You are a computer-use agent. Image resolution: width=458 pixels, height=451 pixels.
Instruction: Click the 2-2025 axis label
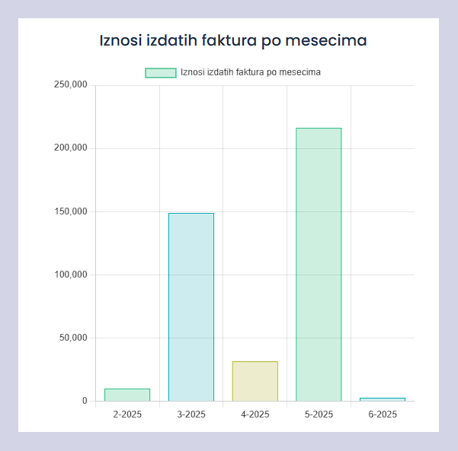click(x=127, y=414)
